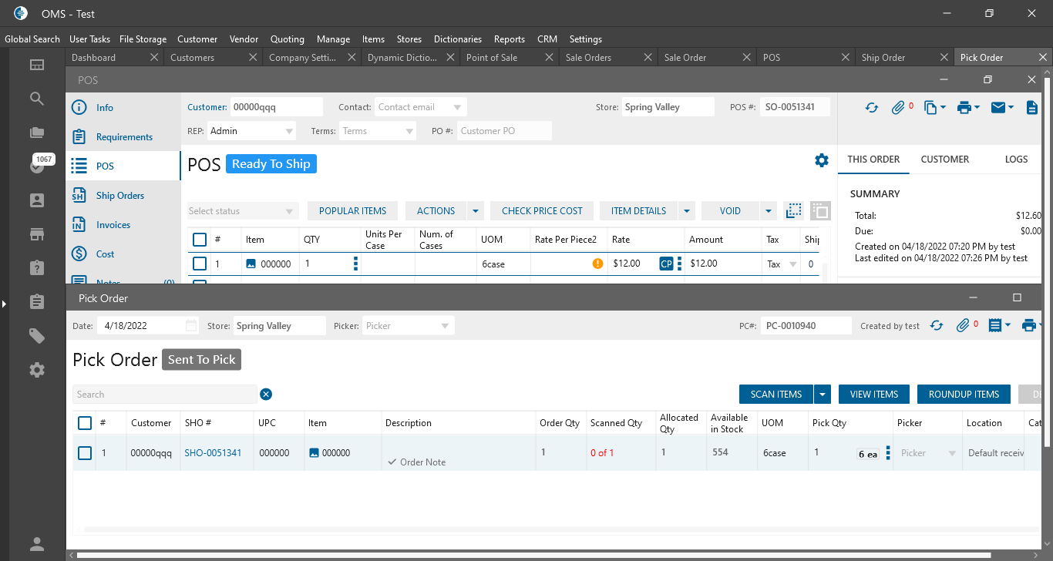The height and width of the screenshot is (561, 1053).
Task: Expand the arrow next to ACTIONS button
Action: 476,211
